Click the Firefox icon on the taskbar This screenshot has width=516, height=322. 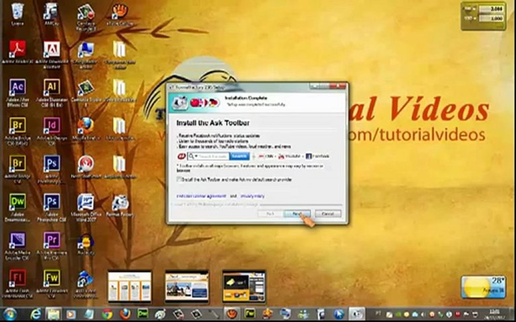125,314
